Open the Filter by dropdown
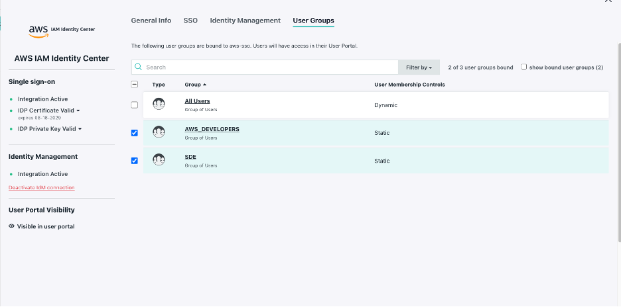This screenshot has width=621, height=307. 419,67
